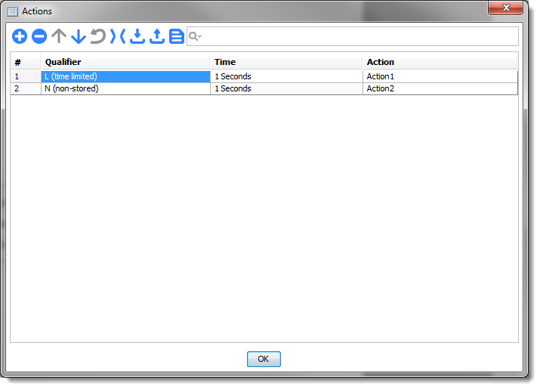Image resolution: width=540 pixels, height=389 pixels.
Task: Click the blue document list icon
Action: [x=177, y=36]
